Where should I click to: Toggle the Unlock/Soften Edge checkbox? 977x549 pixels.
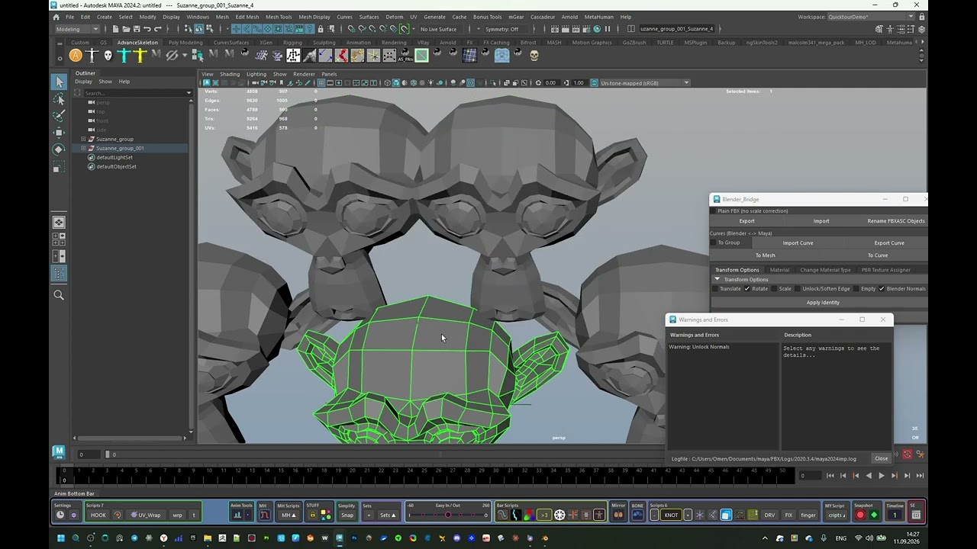[x=798, y=289]
